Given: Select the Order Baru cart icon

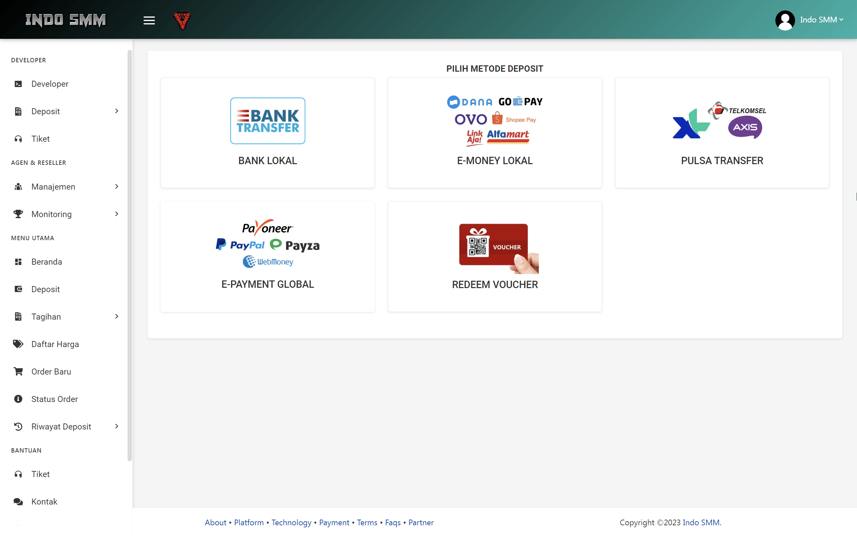Looking at the screenshot, I should coord(18,371).
